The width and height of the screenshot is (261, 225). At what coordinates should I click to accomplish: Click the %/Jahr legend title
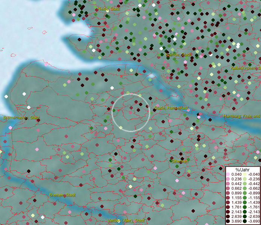[x=242, y=169]
